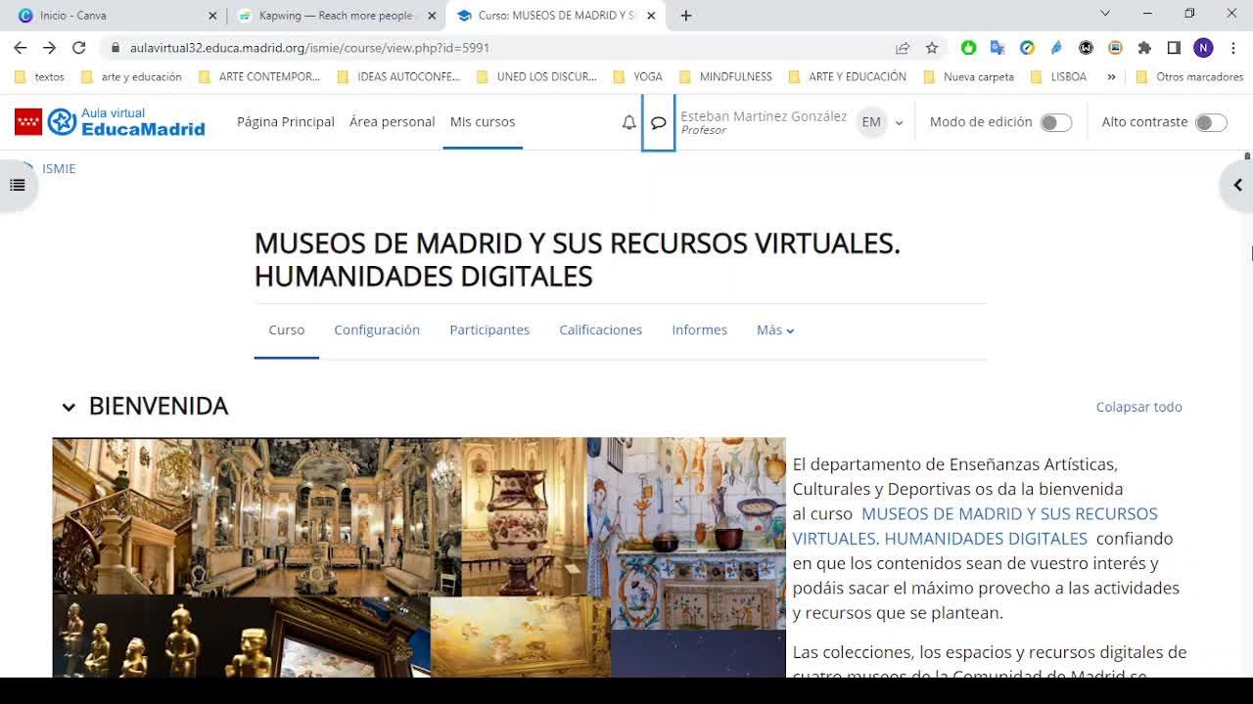The image size is (1253, 704).
Task: Go to Página Principal
Action: [x=286, y=121]
